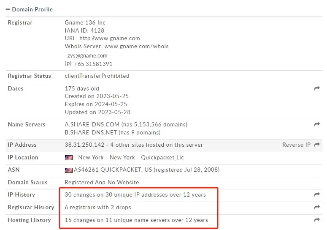
Task: Click the 175 days old text
Action: click(82, 88)
